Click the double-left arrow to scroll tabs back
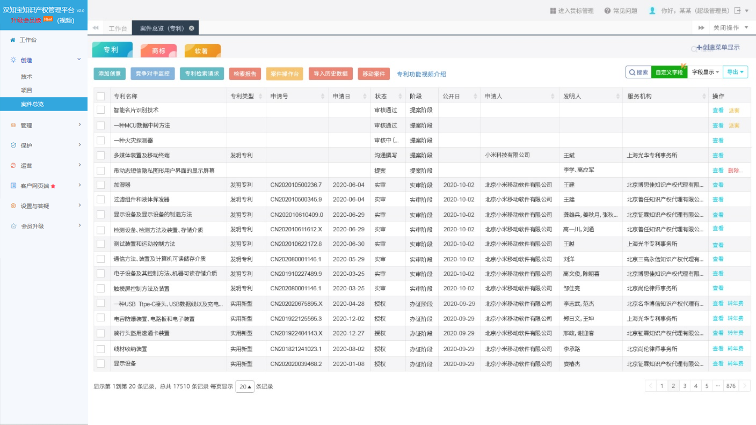Viewport: 756px width, 425px height. pyautogui.click(x=96, y=28)
